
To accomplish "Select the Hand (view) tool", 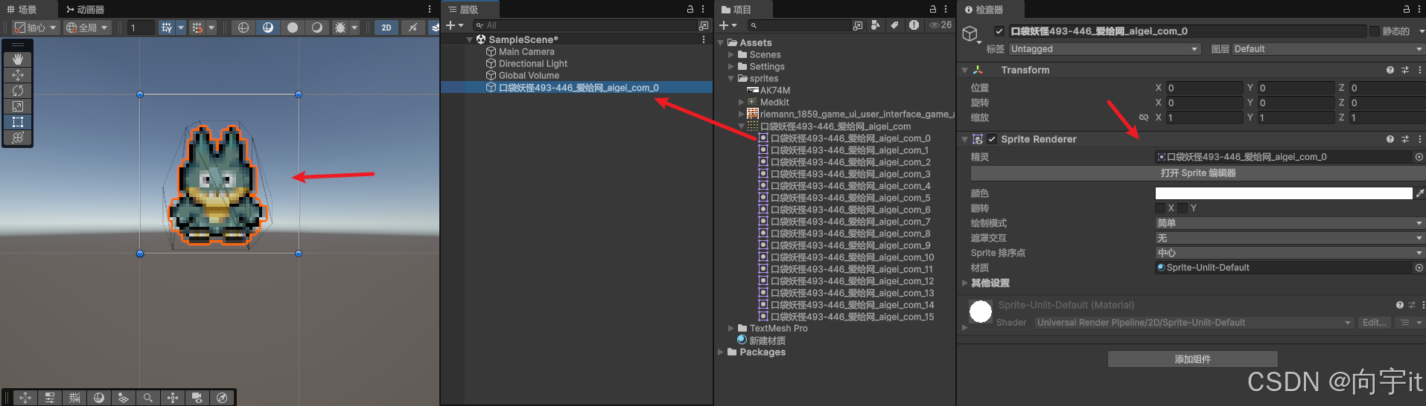I will pyautogui.click(x=18, y=59).
